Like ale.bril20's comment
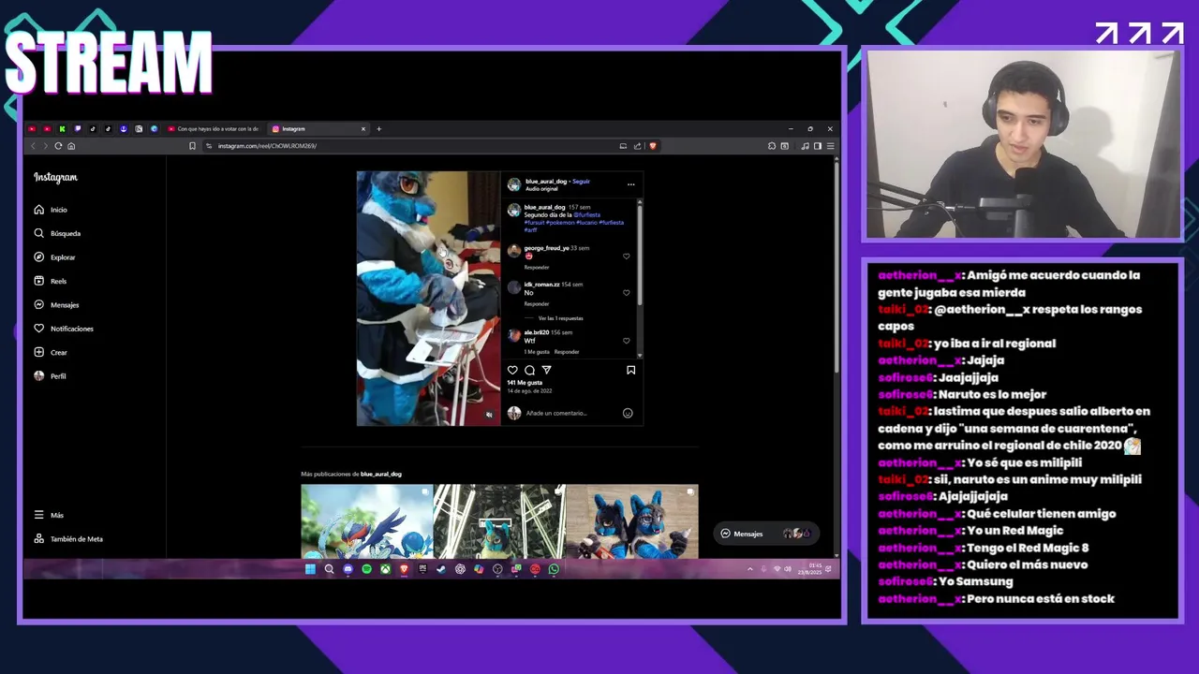Viewport: 1199px width, 674px height. 627,340
